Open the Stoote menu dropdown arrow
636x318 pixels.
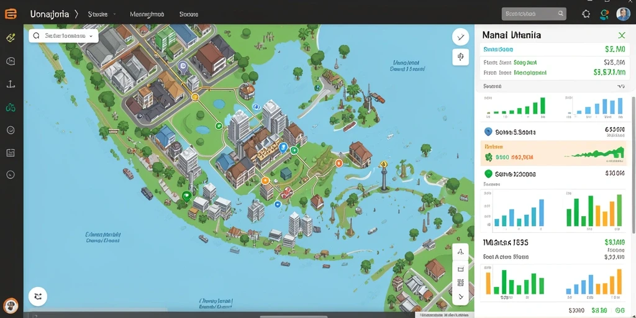click(x=114, y=14)
